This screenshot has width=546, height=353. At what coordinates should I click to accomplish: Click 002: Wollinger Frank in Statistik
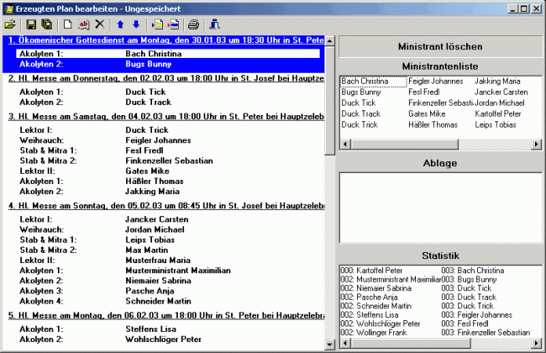[x=374, y=333]
